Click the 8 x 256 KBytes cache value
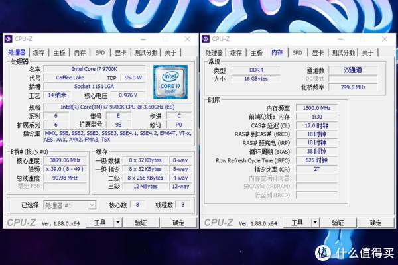Viewport: 398px width, 265px height. [x=145, y=178]
